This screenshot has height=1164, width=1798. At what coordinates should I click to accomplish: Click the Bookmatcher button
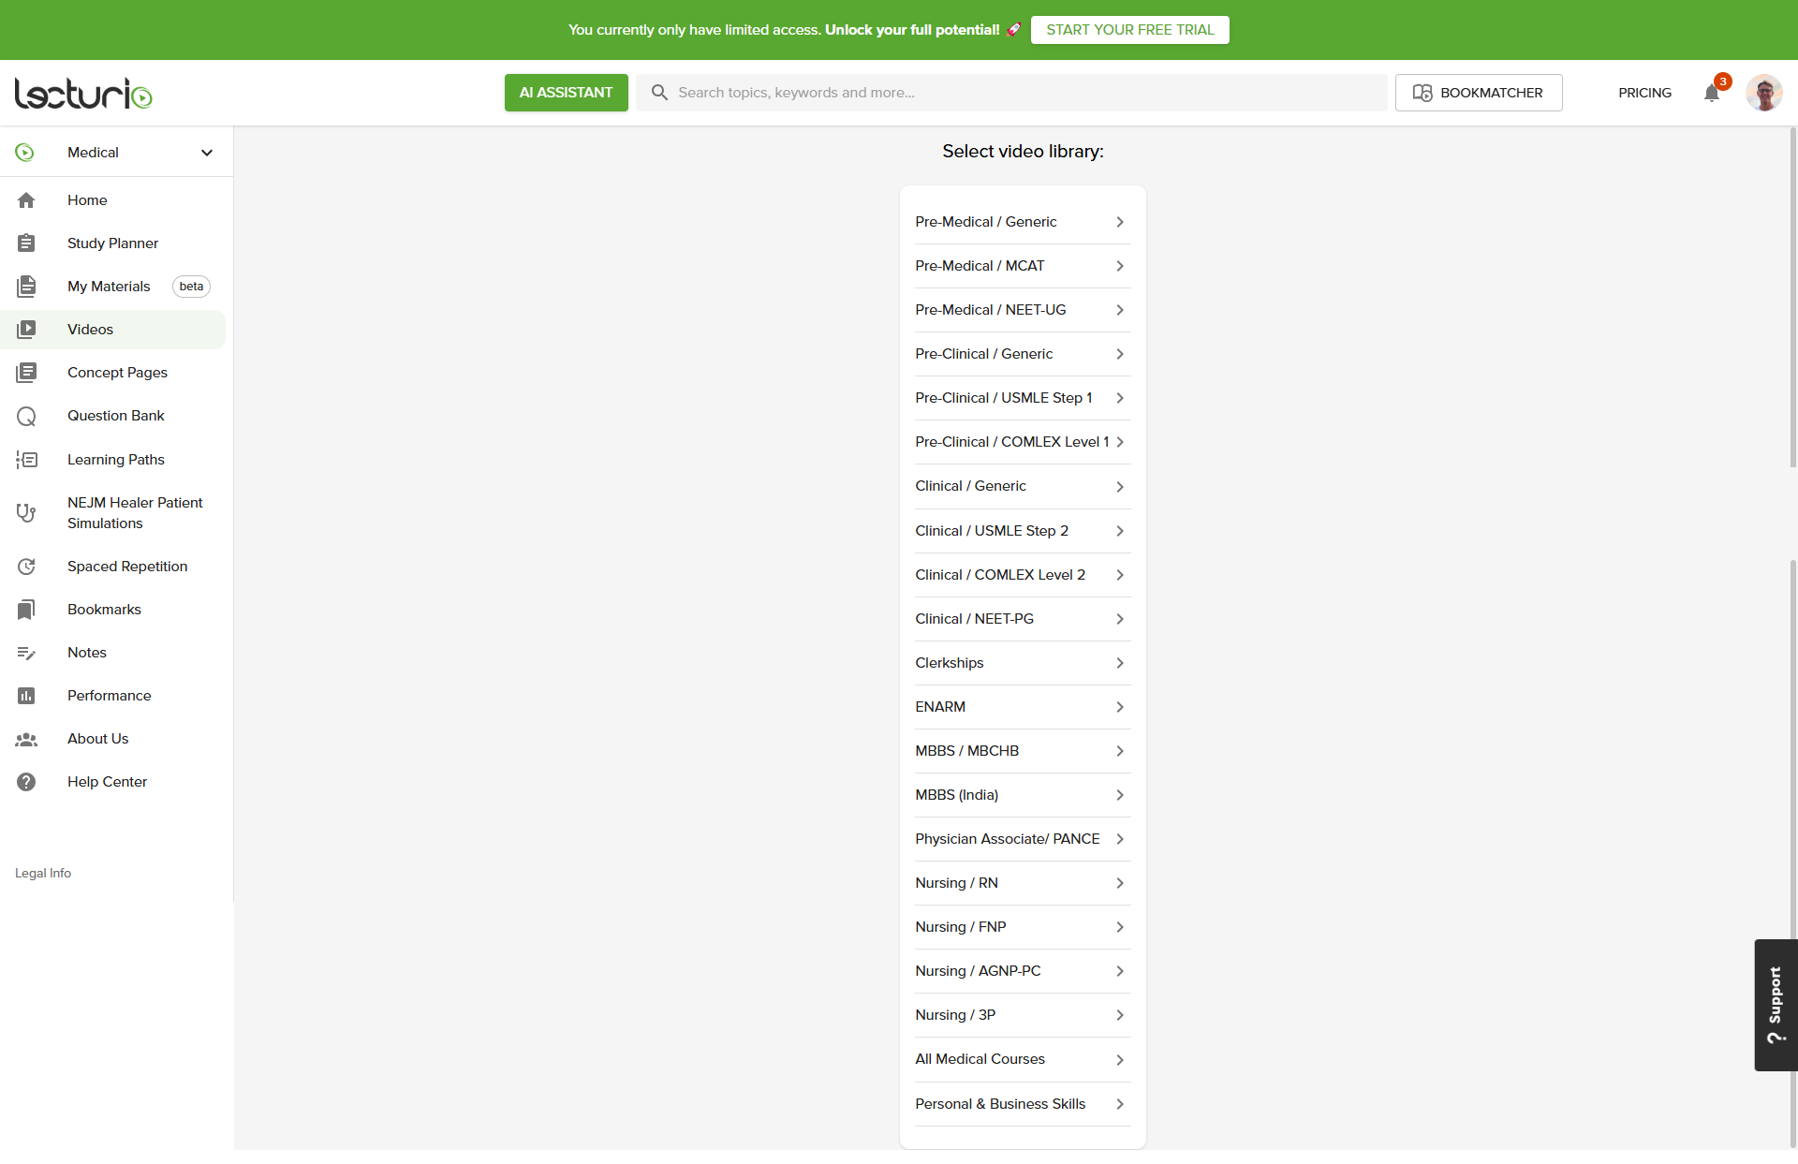[x=1478, y=93]
